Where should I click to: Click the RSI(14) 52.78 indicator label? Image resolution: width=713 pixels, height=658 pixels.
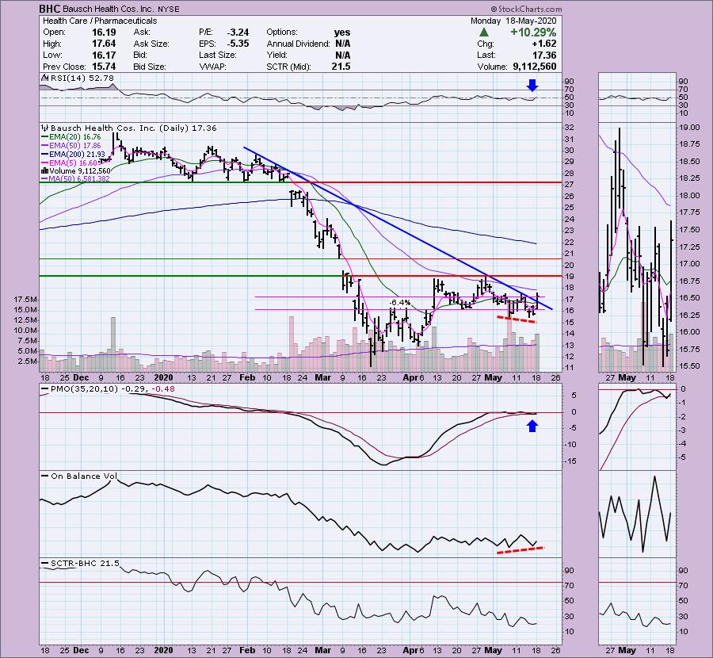point(82,78)
